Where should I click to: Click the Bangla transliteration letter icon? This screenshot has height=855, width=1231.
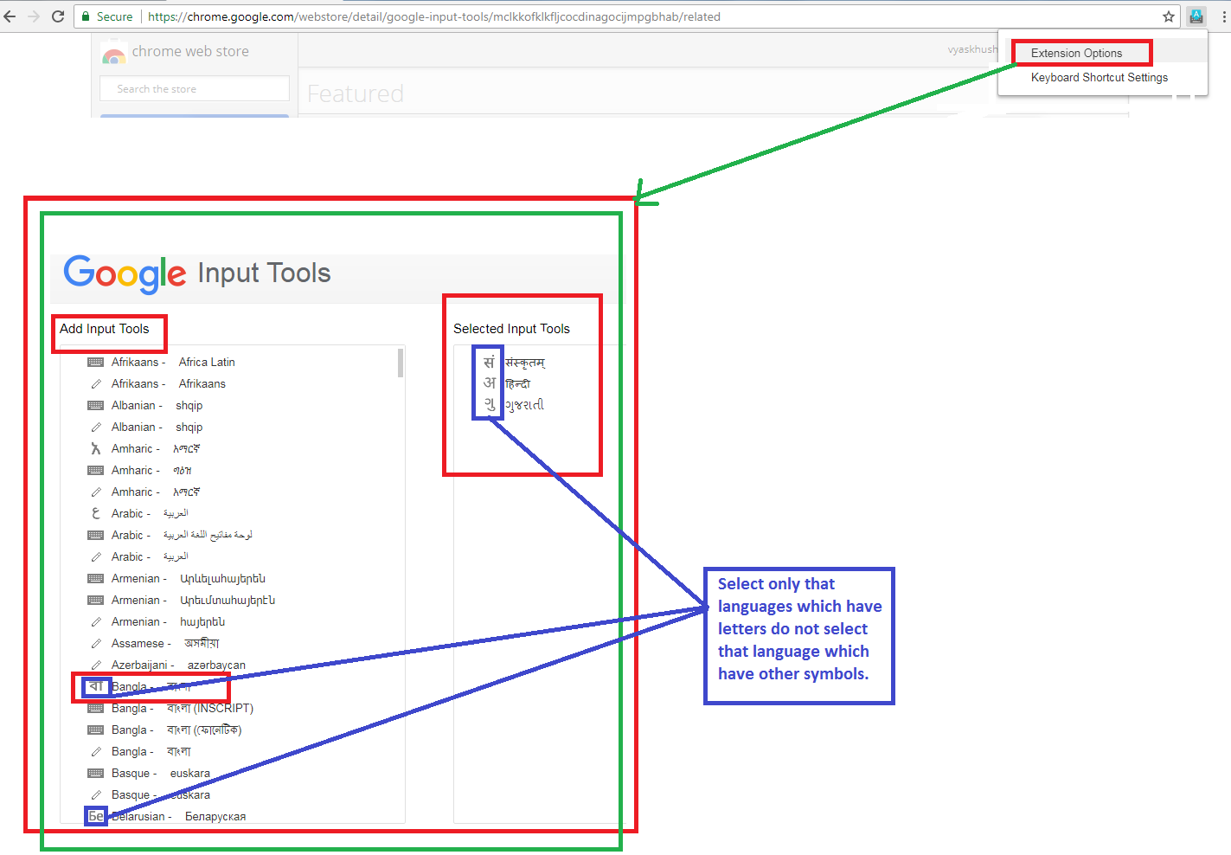[x=96, y=687]
